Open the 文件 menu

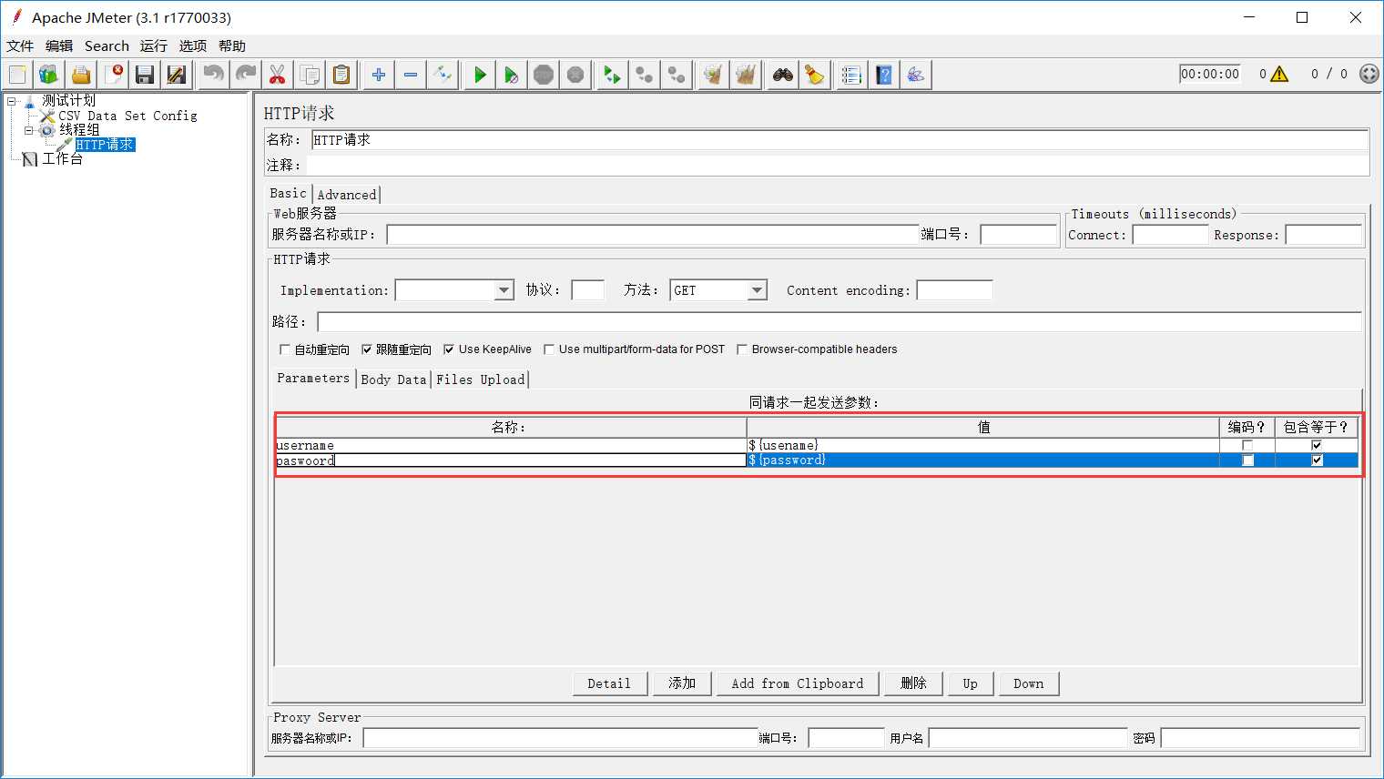coord(20,46)
